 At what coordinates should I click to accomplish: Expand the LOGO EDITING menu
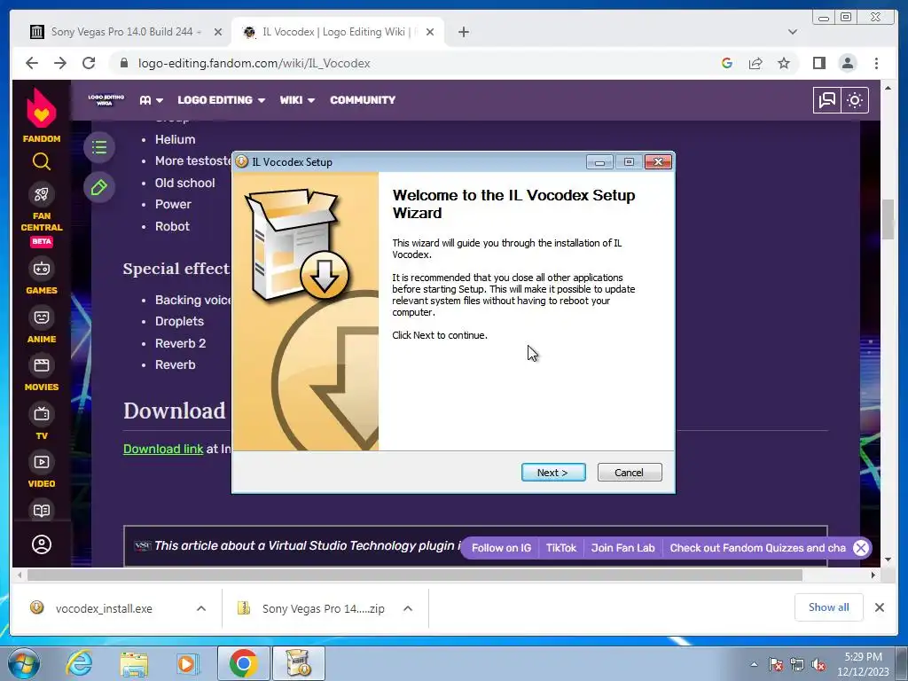point(221,100)
